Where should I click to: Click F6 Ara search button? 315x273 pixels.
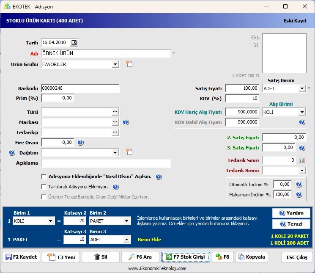click(x=140, y=257)
